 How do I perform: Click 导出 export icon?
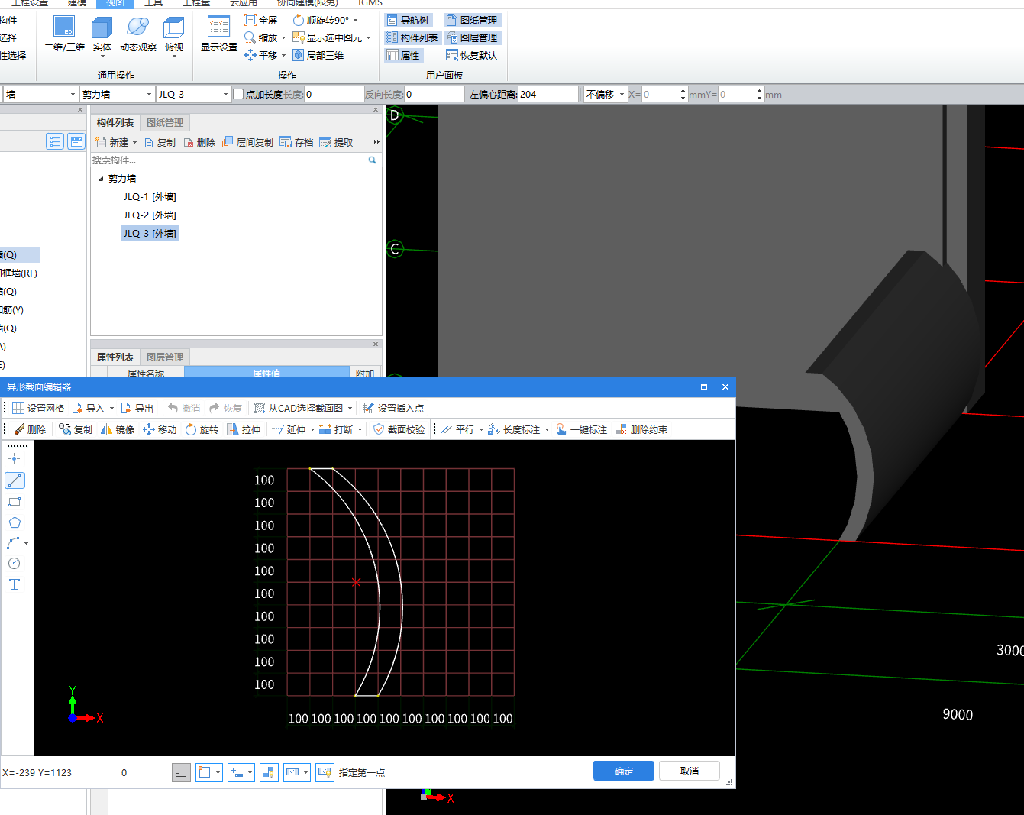click(x=137, y=408)
